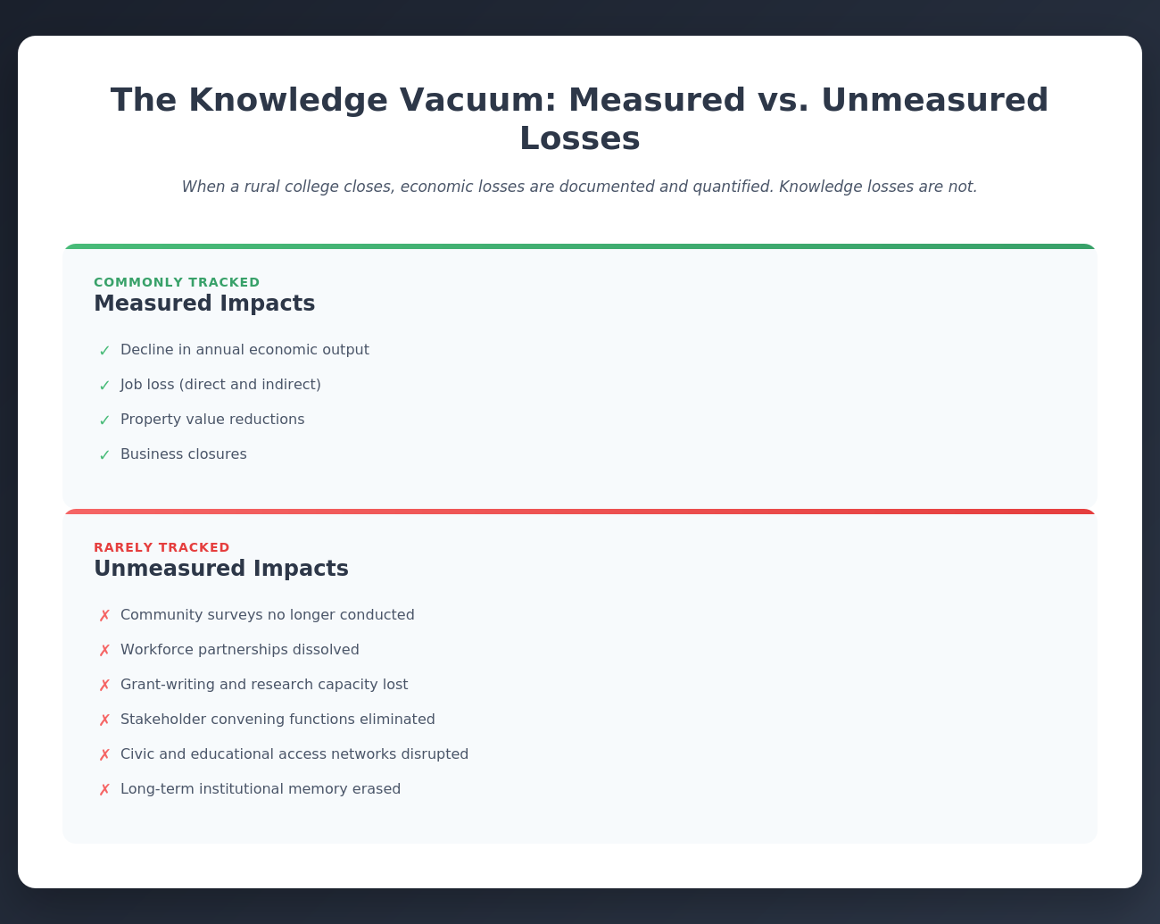
Task: Select the Measured Impacts heading
Action: tap(204, 304)
